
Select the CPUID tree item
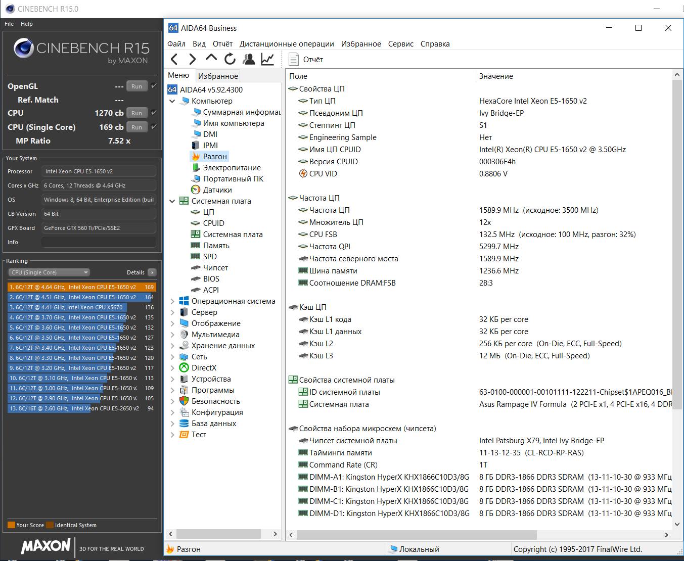pyautogui.click(x=214, y=223)
